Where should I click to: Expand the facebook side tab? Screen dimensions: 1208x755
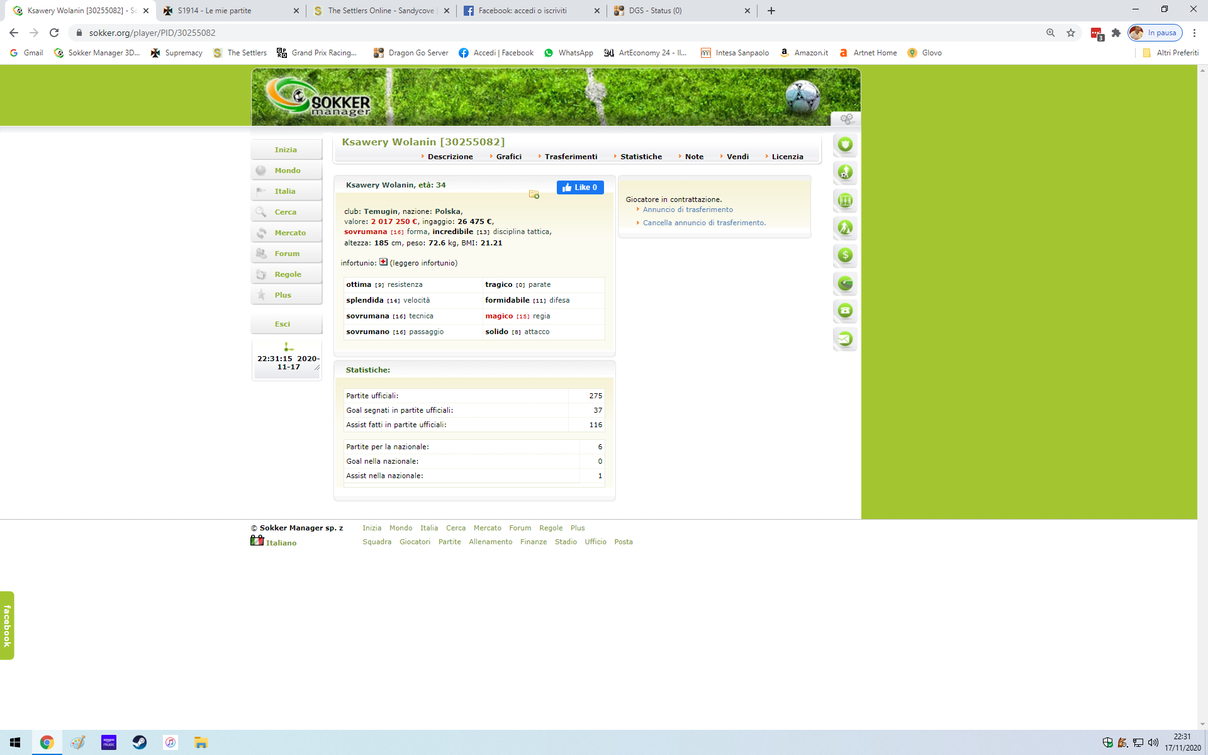point(7,625)
